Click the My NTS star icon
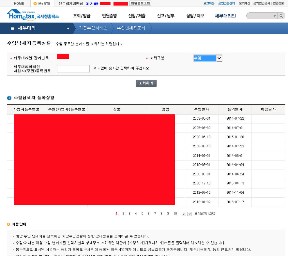288x256 pixels. (x=35, y=3)
